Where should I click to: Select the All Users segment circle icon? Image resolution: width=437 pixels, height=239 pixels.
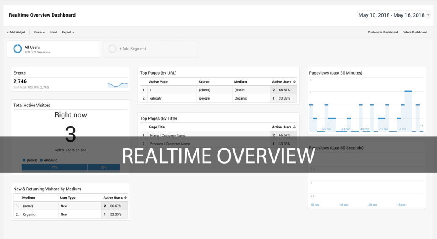(17, 49)
